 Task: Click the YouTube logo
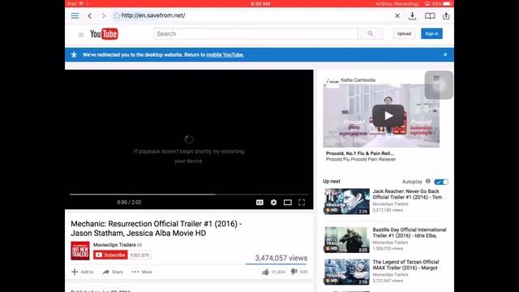coord(104,34)
